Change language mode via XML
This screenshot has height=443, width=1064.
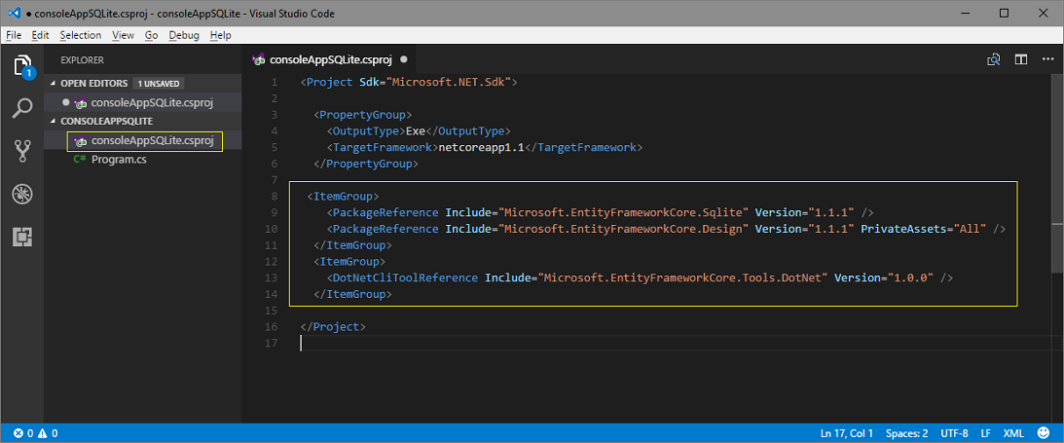pos(1013,433)
